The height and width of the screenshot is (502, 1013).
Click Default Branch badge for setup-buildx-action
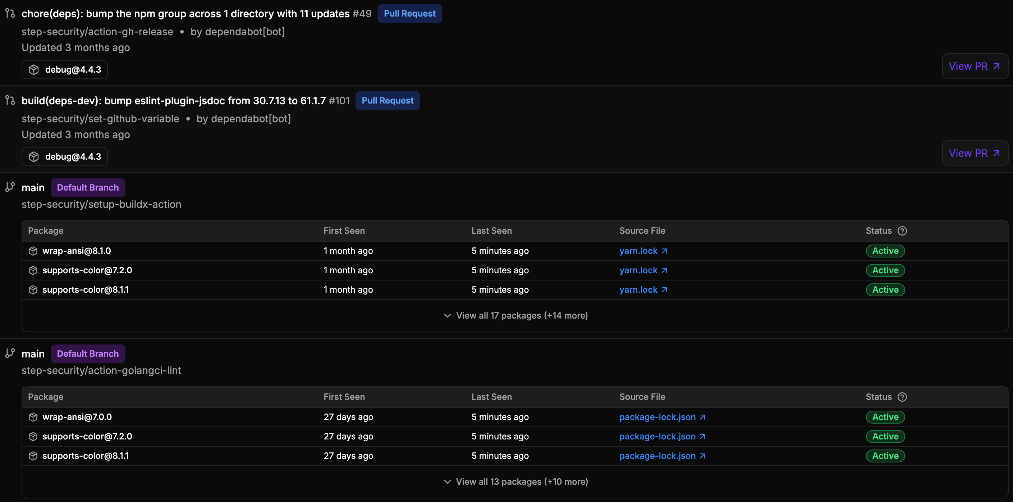[88, 188]
